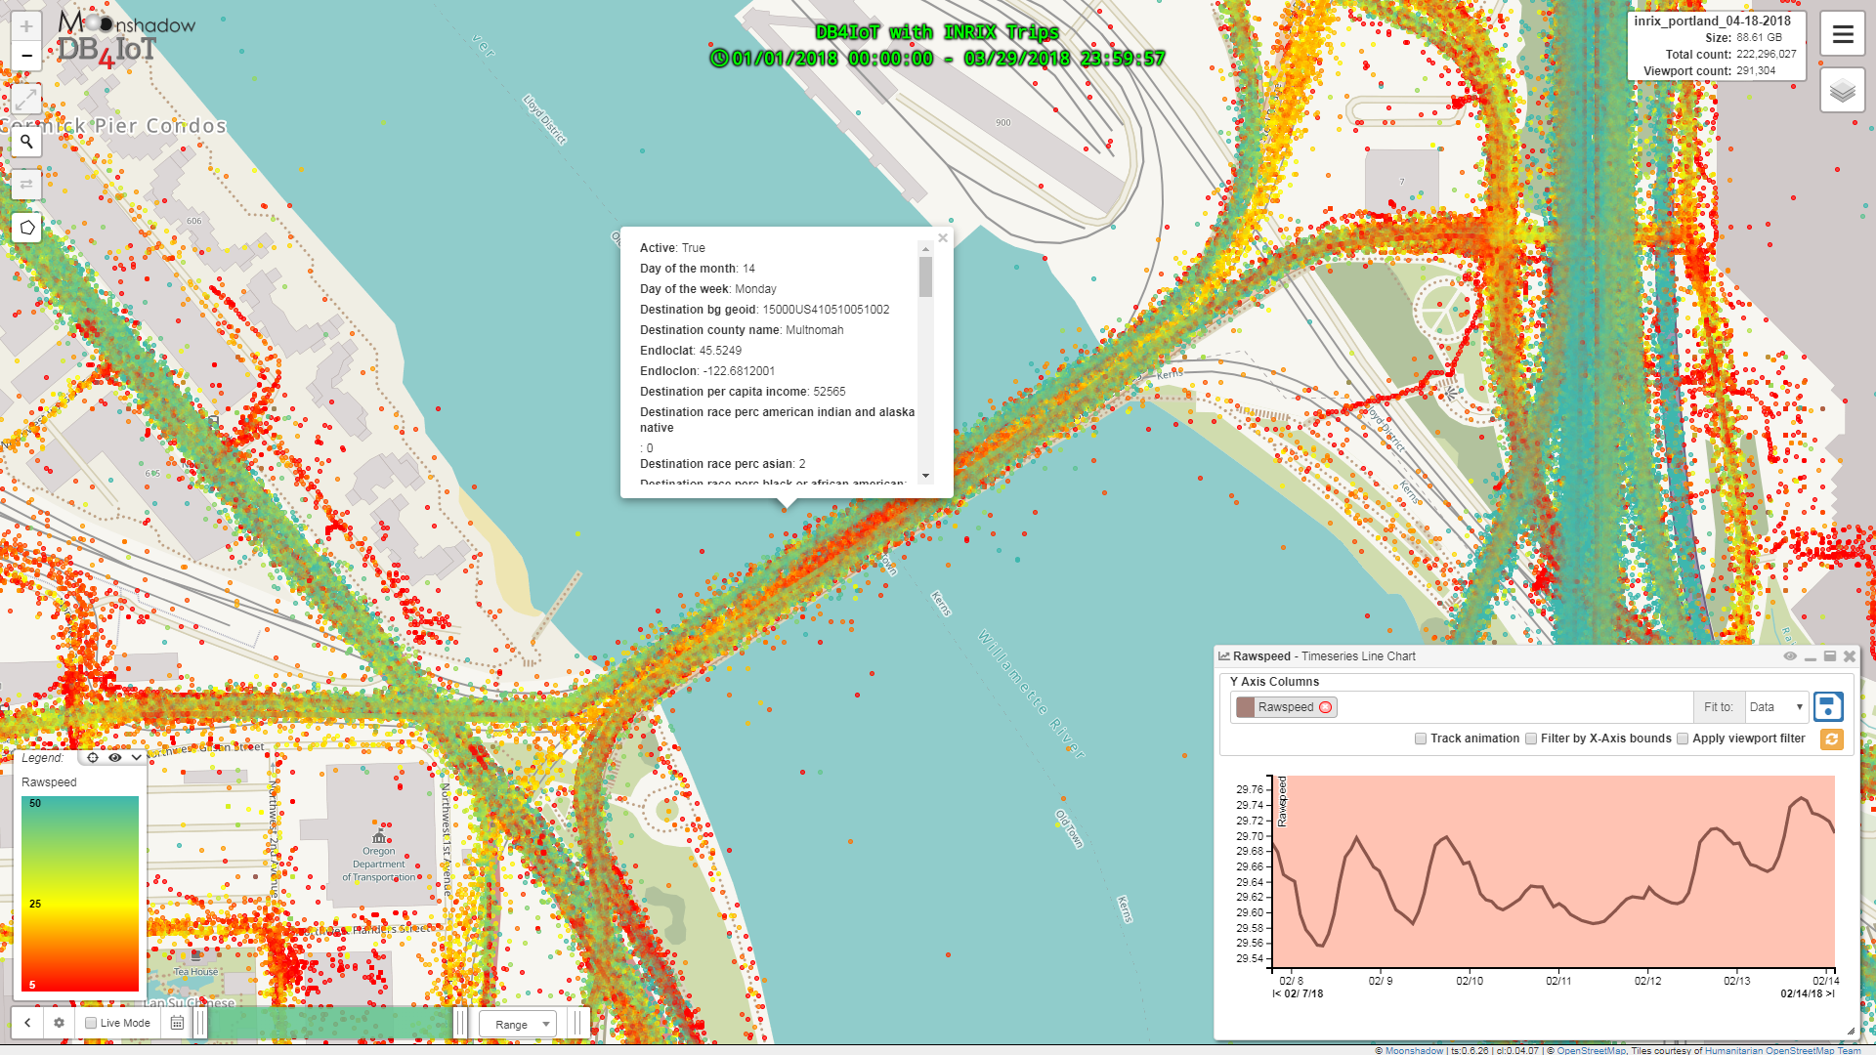Zoom out the map with minus button
The image size is (1876, 1055).
pos(26,56)
